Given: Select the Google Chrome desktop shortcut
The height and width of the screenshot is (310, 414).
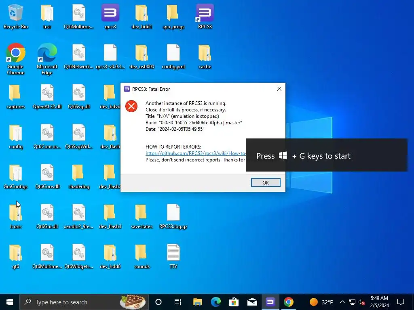Looking at the screenshot, I should 16,59.
